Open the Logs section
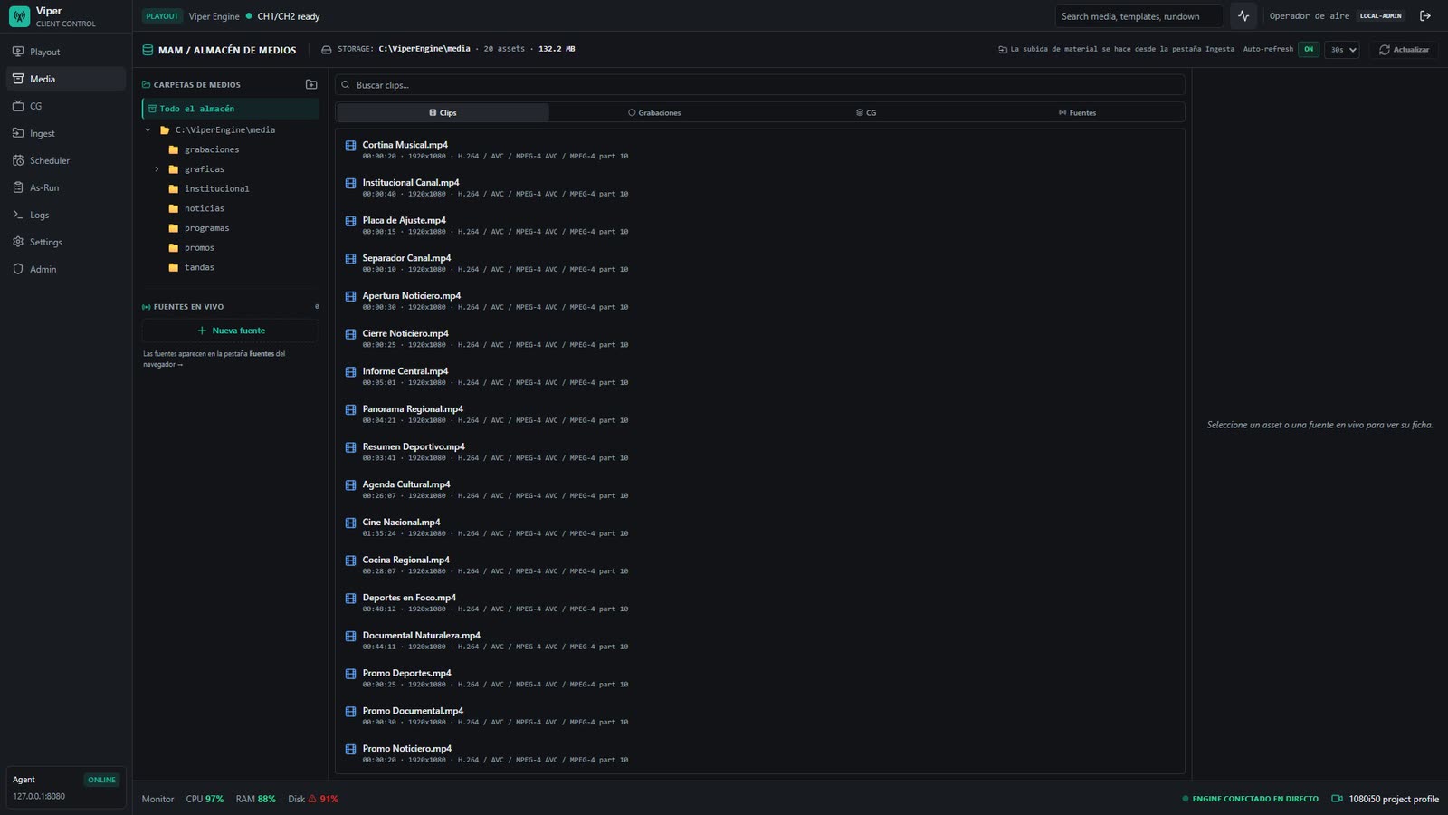Image resolution: width=1448 pixels, height=815 pixels. click(x=66, y=215)
